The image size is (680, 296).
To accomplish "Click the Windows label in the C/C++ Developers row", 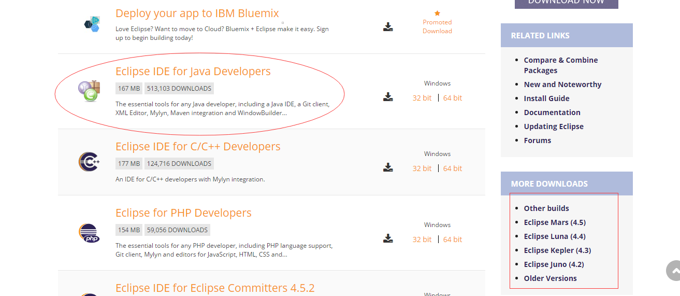I will [x=437, y=153].
